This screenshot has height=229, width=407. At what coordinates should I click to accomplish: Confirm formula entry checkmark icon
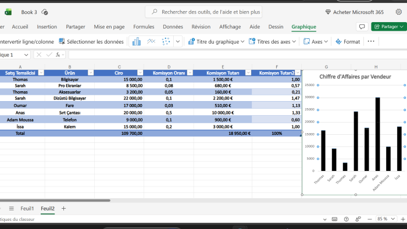[x=49, y=55]
